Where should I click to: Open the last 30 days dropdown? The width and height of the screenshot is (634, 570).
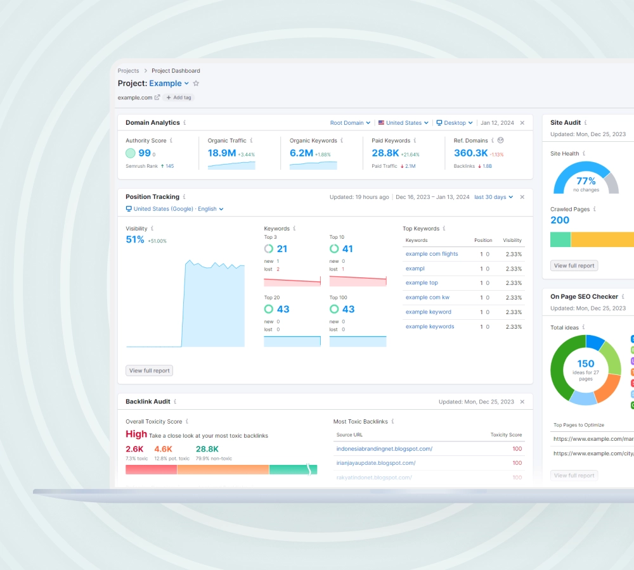click(494, 197)
